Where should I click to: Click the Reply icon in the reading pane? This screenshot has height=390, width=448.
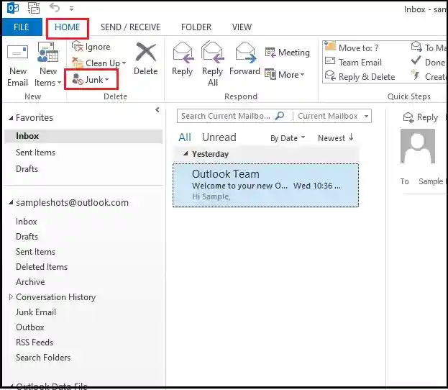point(408,117)
